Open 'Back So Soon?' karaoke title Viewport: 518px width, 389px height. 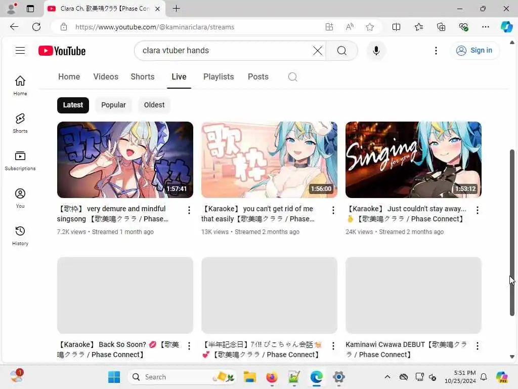[x=118, y=349]
